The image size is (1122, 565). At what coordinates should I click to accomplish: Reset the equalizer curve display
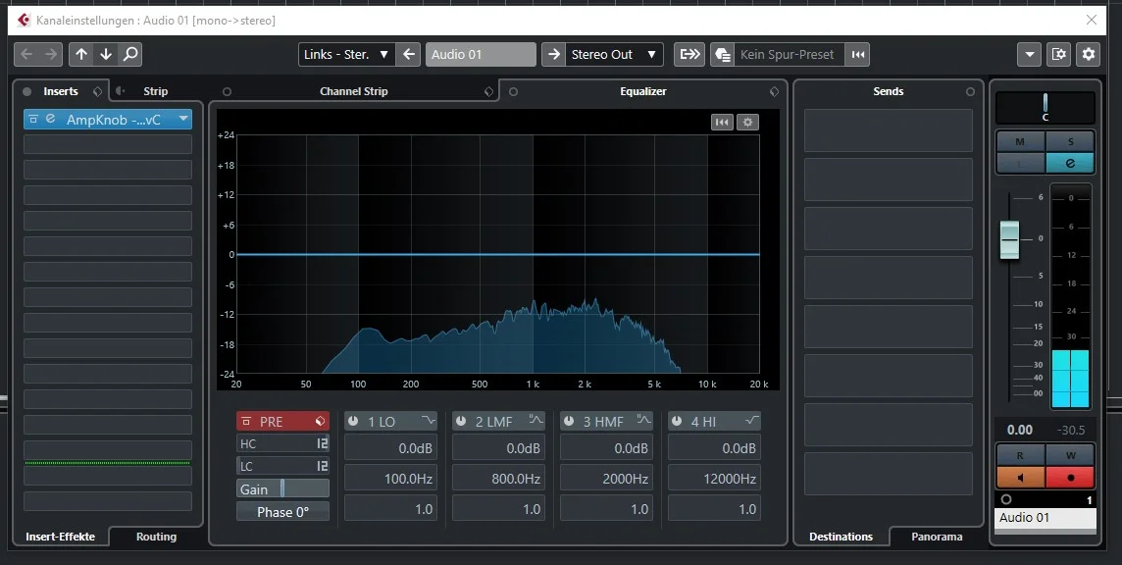coord(722,122)
